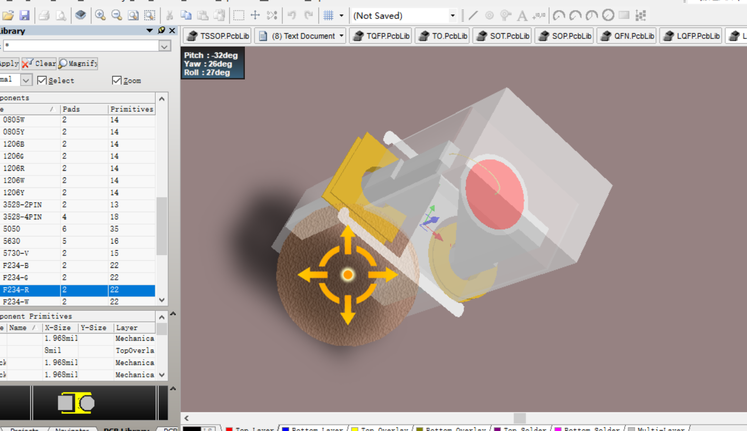Zoom in with the magnifier plus icon

(x=100, y=16)
